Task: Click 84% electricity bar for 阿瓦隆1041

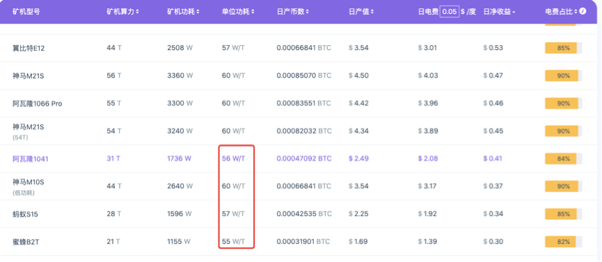Action: click(x=563, y=159)
